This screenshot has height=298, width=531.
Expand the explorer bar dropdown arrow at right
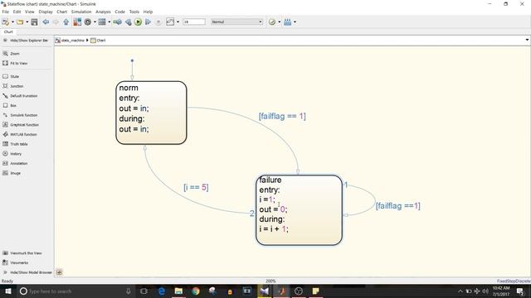pos(527,41)
